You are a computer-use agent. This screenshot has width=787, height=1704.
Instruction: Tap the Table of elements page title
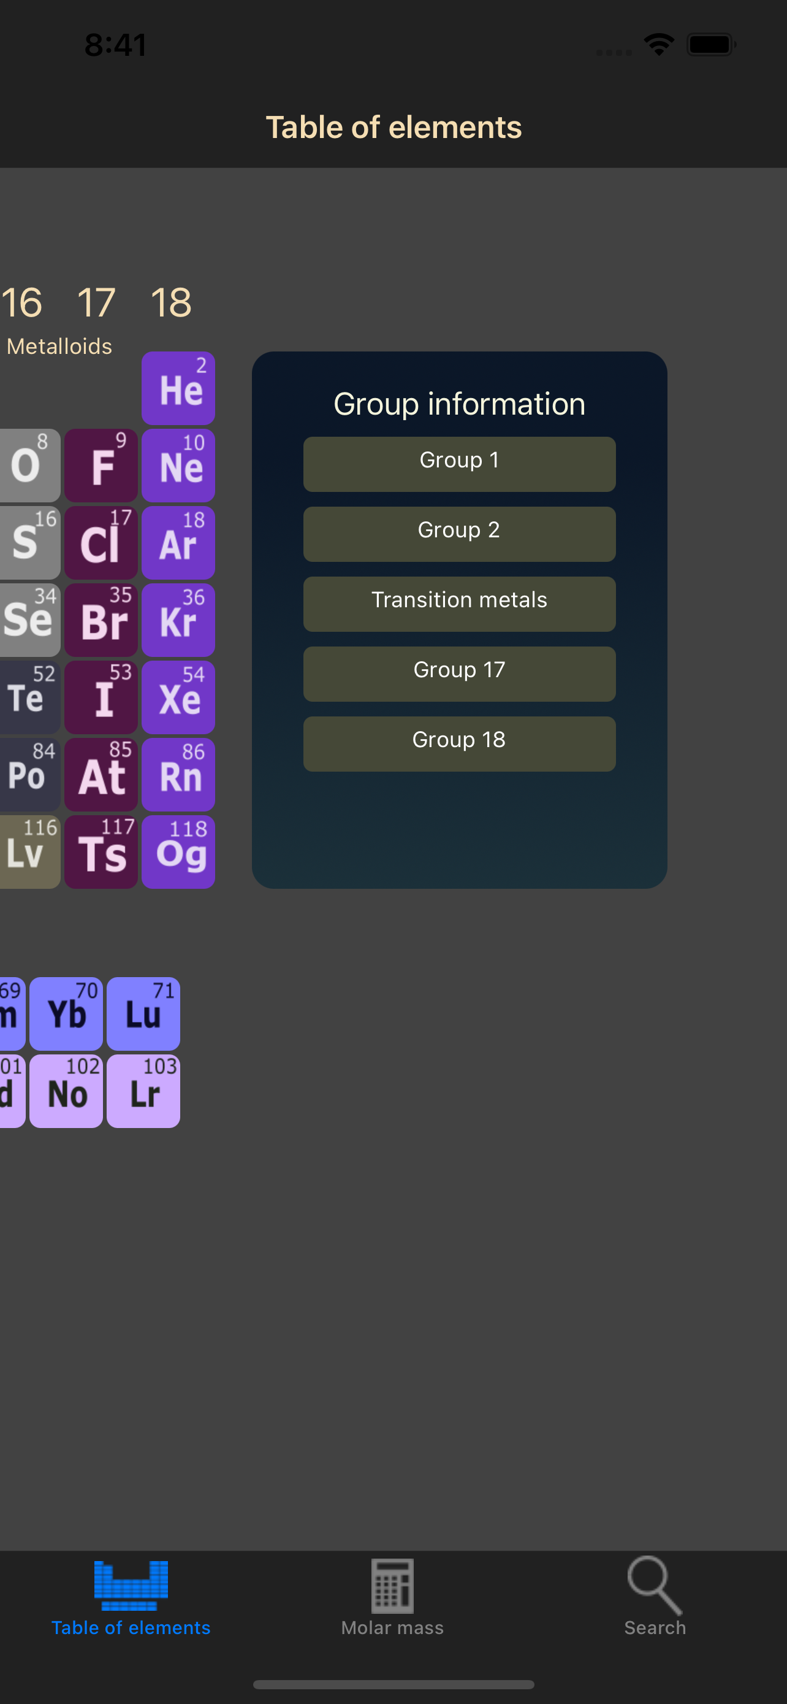pyautogui.click(x=394, y=128)
